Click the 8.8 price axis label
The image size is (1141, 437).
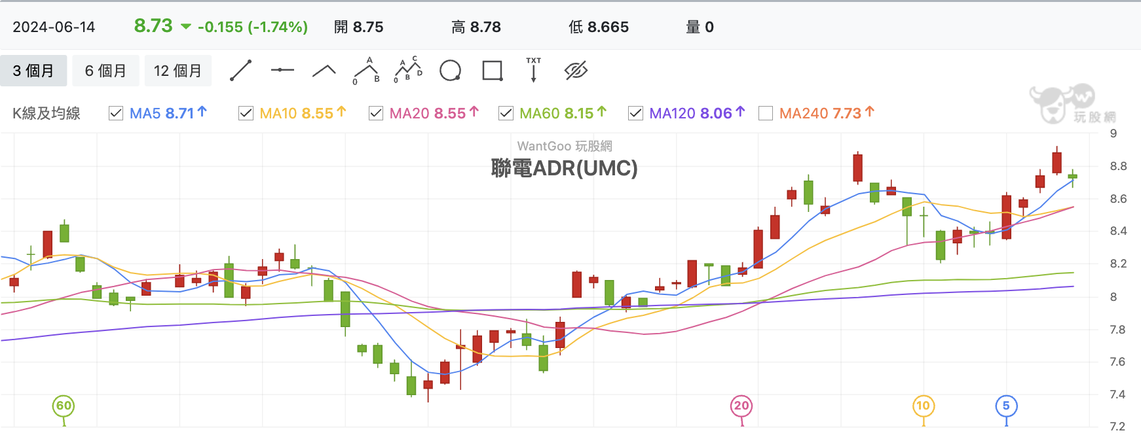[x=1118, y=166]
